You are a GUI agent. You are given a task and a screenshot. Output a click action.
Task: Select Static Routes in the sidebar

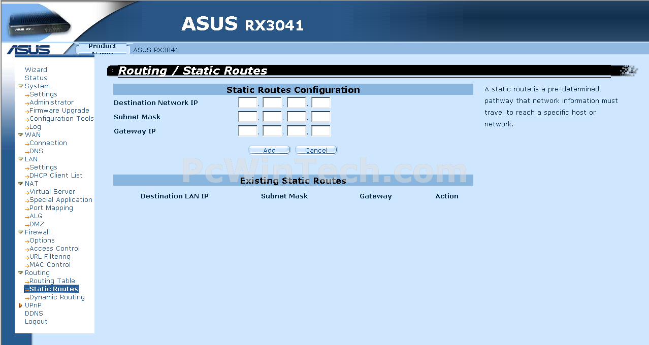point(54,289)
